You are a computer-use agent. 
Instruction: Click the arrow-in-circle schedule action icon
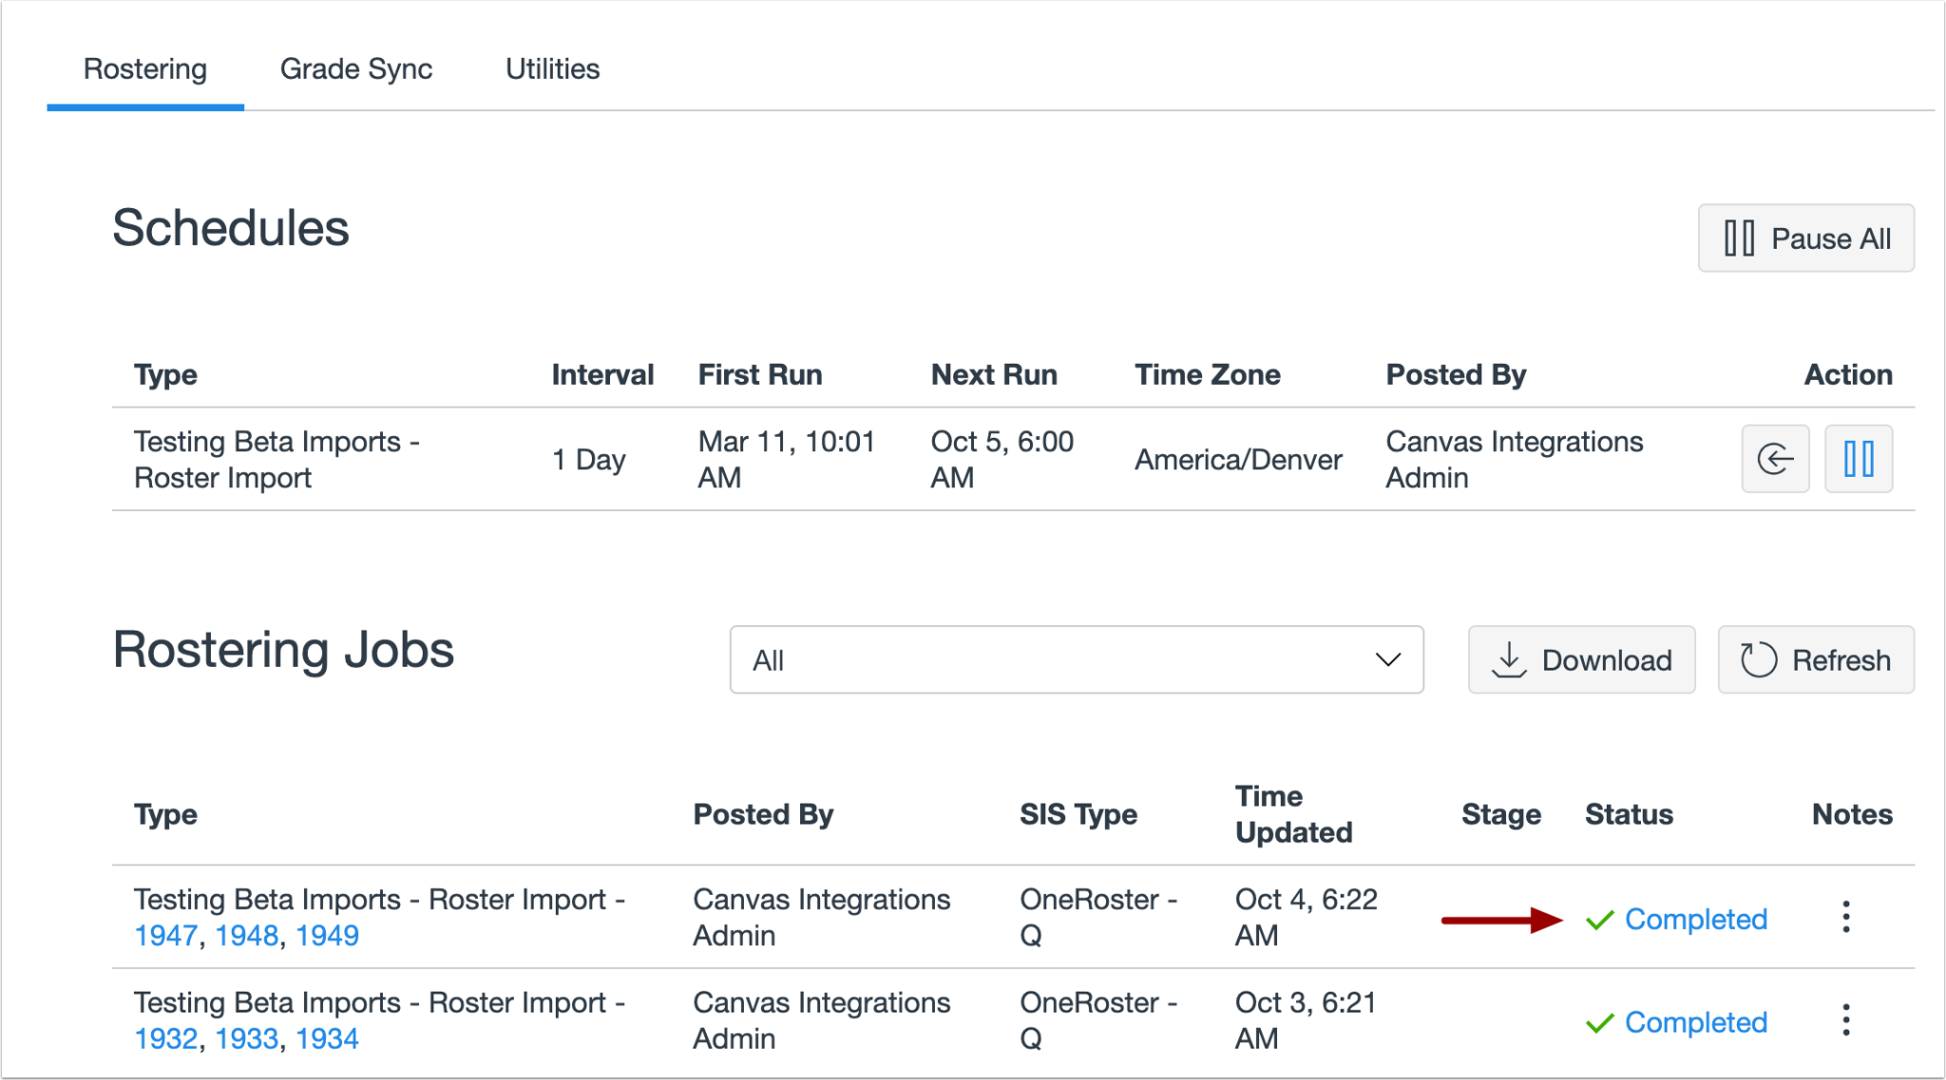1774,459
